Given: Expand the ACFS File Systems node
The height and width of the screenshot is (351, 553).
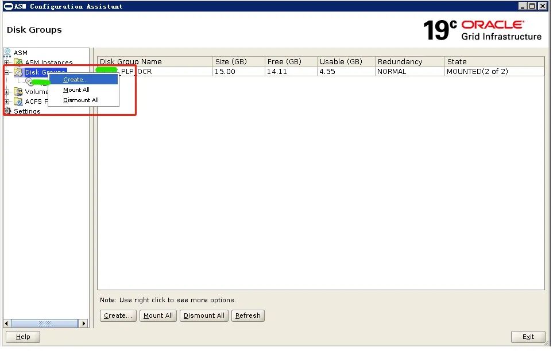Looking at the screenshot, I should (7, 102).
